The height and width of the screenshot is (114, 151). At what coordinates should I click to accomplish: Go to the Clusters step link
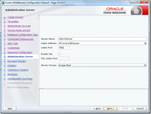[x=12, y=65]
